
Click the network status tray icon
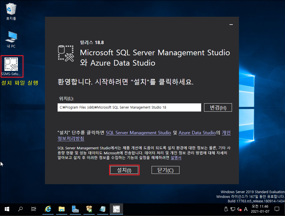(233, 209)
